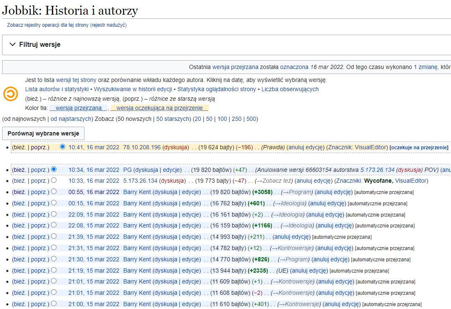This screenshot has width=451, height=309.
Task: Open user page of IP 78.10.208.196
Action: point(142,147)
